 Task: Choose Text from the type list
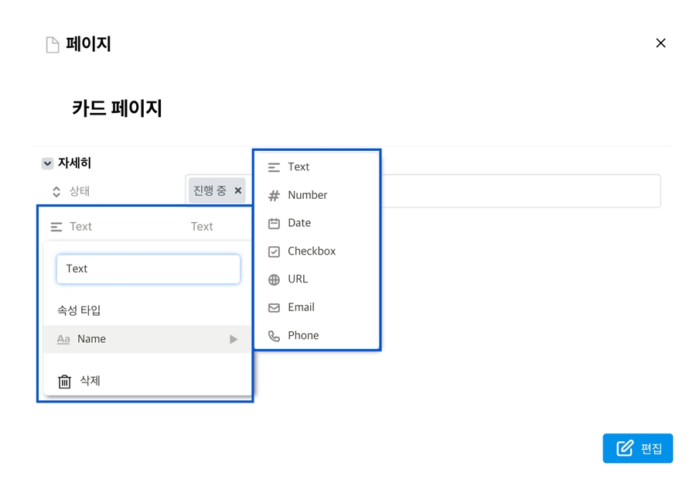click(299, 167)
